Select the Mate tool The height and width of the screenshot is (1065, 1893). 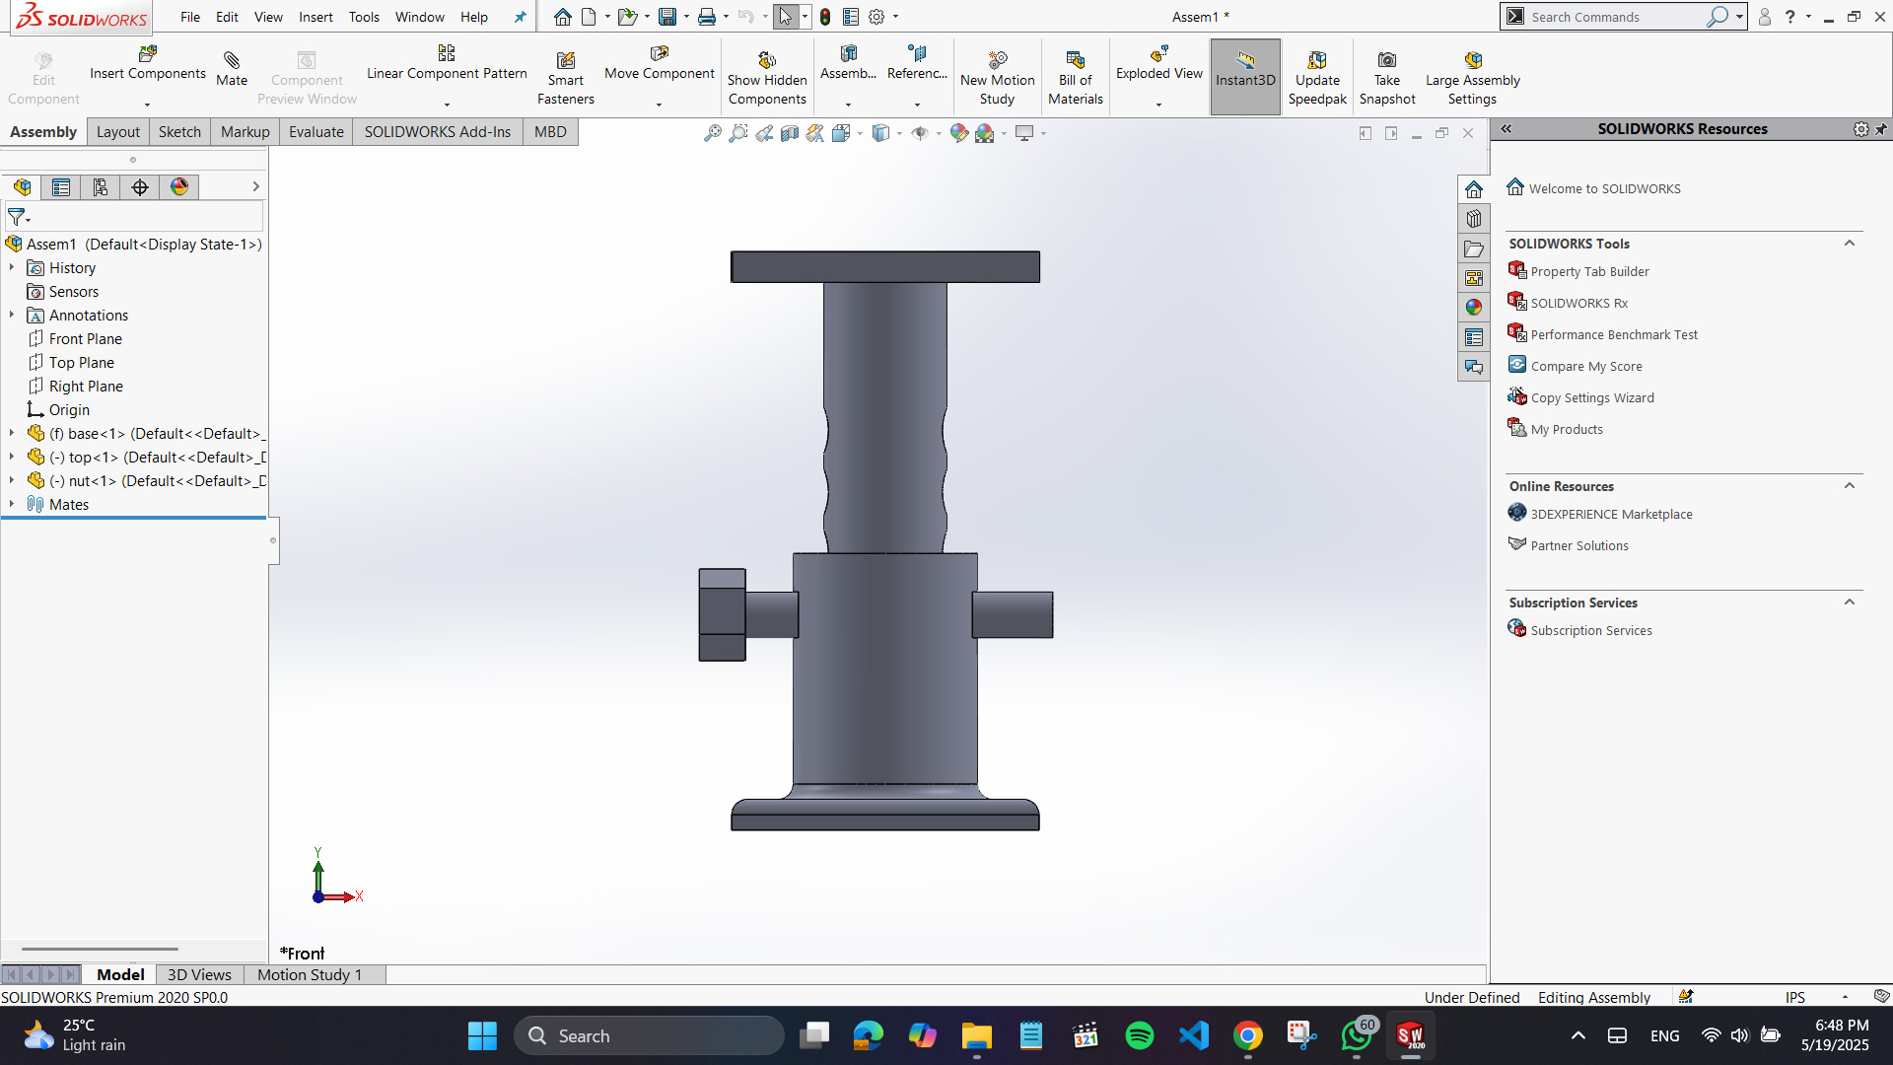coord(232,69)
